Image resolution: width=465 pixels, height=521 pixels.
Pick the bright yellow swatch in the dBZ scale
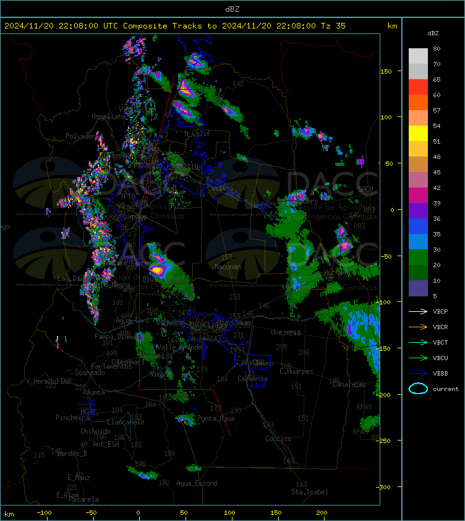[418, 133]
